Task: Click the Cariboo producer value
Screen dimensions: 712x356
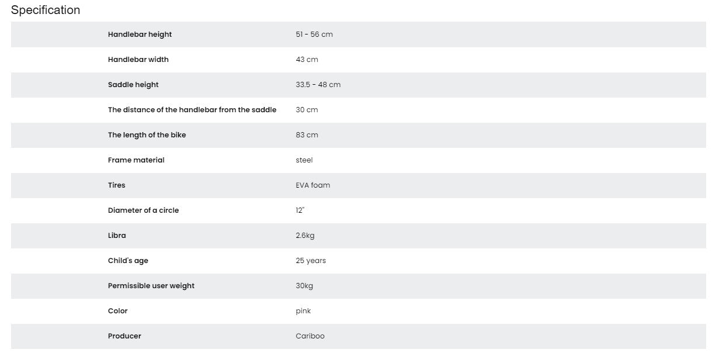Action: click(x=310, y=336)
